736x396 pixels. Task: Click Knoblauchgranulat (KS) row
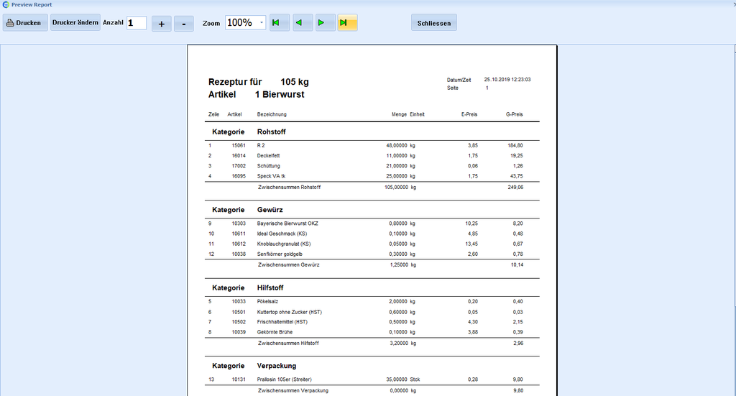coord(366,244)
